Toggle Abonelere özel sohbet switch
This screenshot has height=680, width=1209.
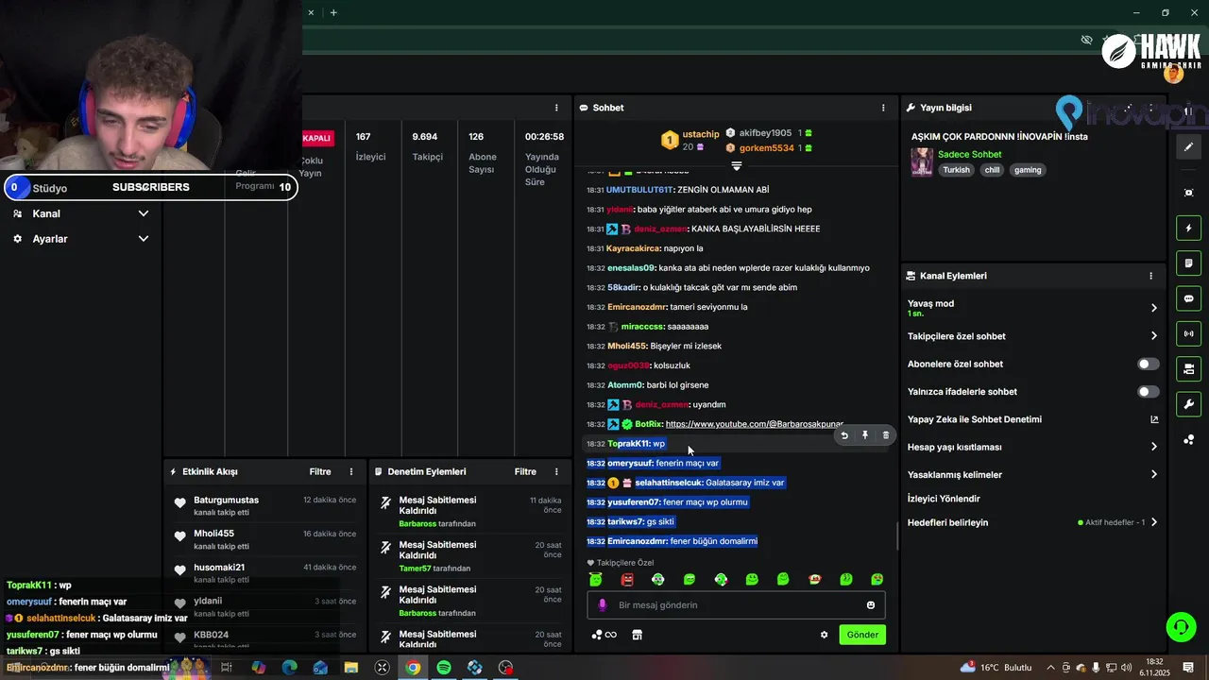pos(1148,364)
